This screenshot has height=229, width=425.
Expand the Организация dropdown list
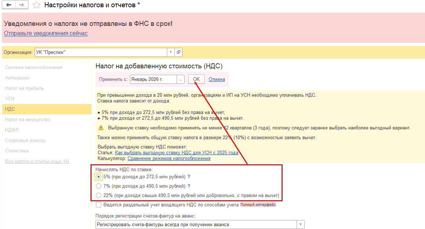pyautogui.click(x=171, y=52)
